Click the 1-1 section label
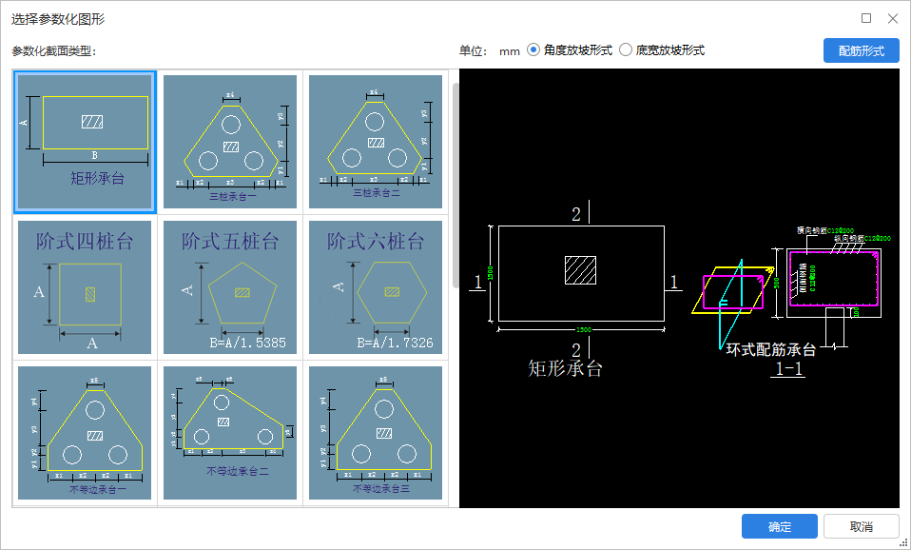 [x=787, y=368]
